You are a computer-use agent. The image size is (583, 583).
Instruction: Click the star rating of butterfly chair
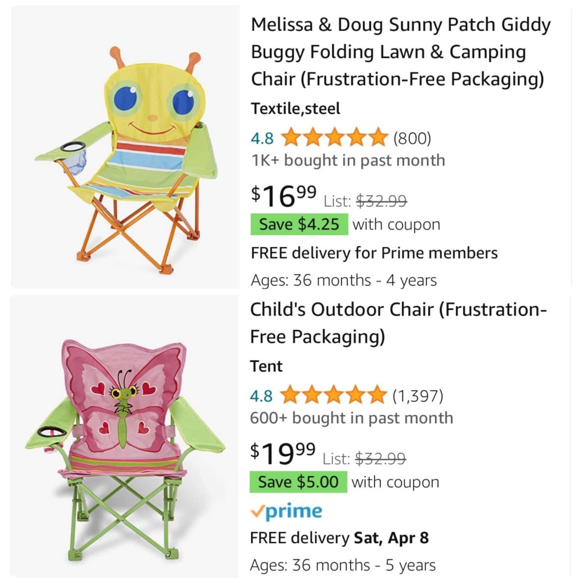(x=333, y=395)
